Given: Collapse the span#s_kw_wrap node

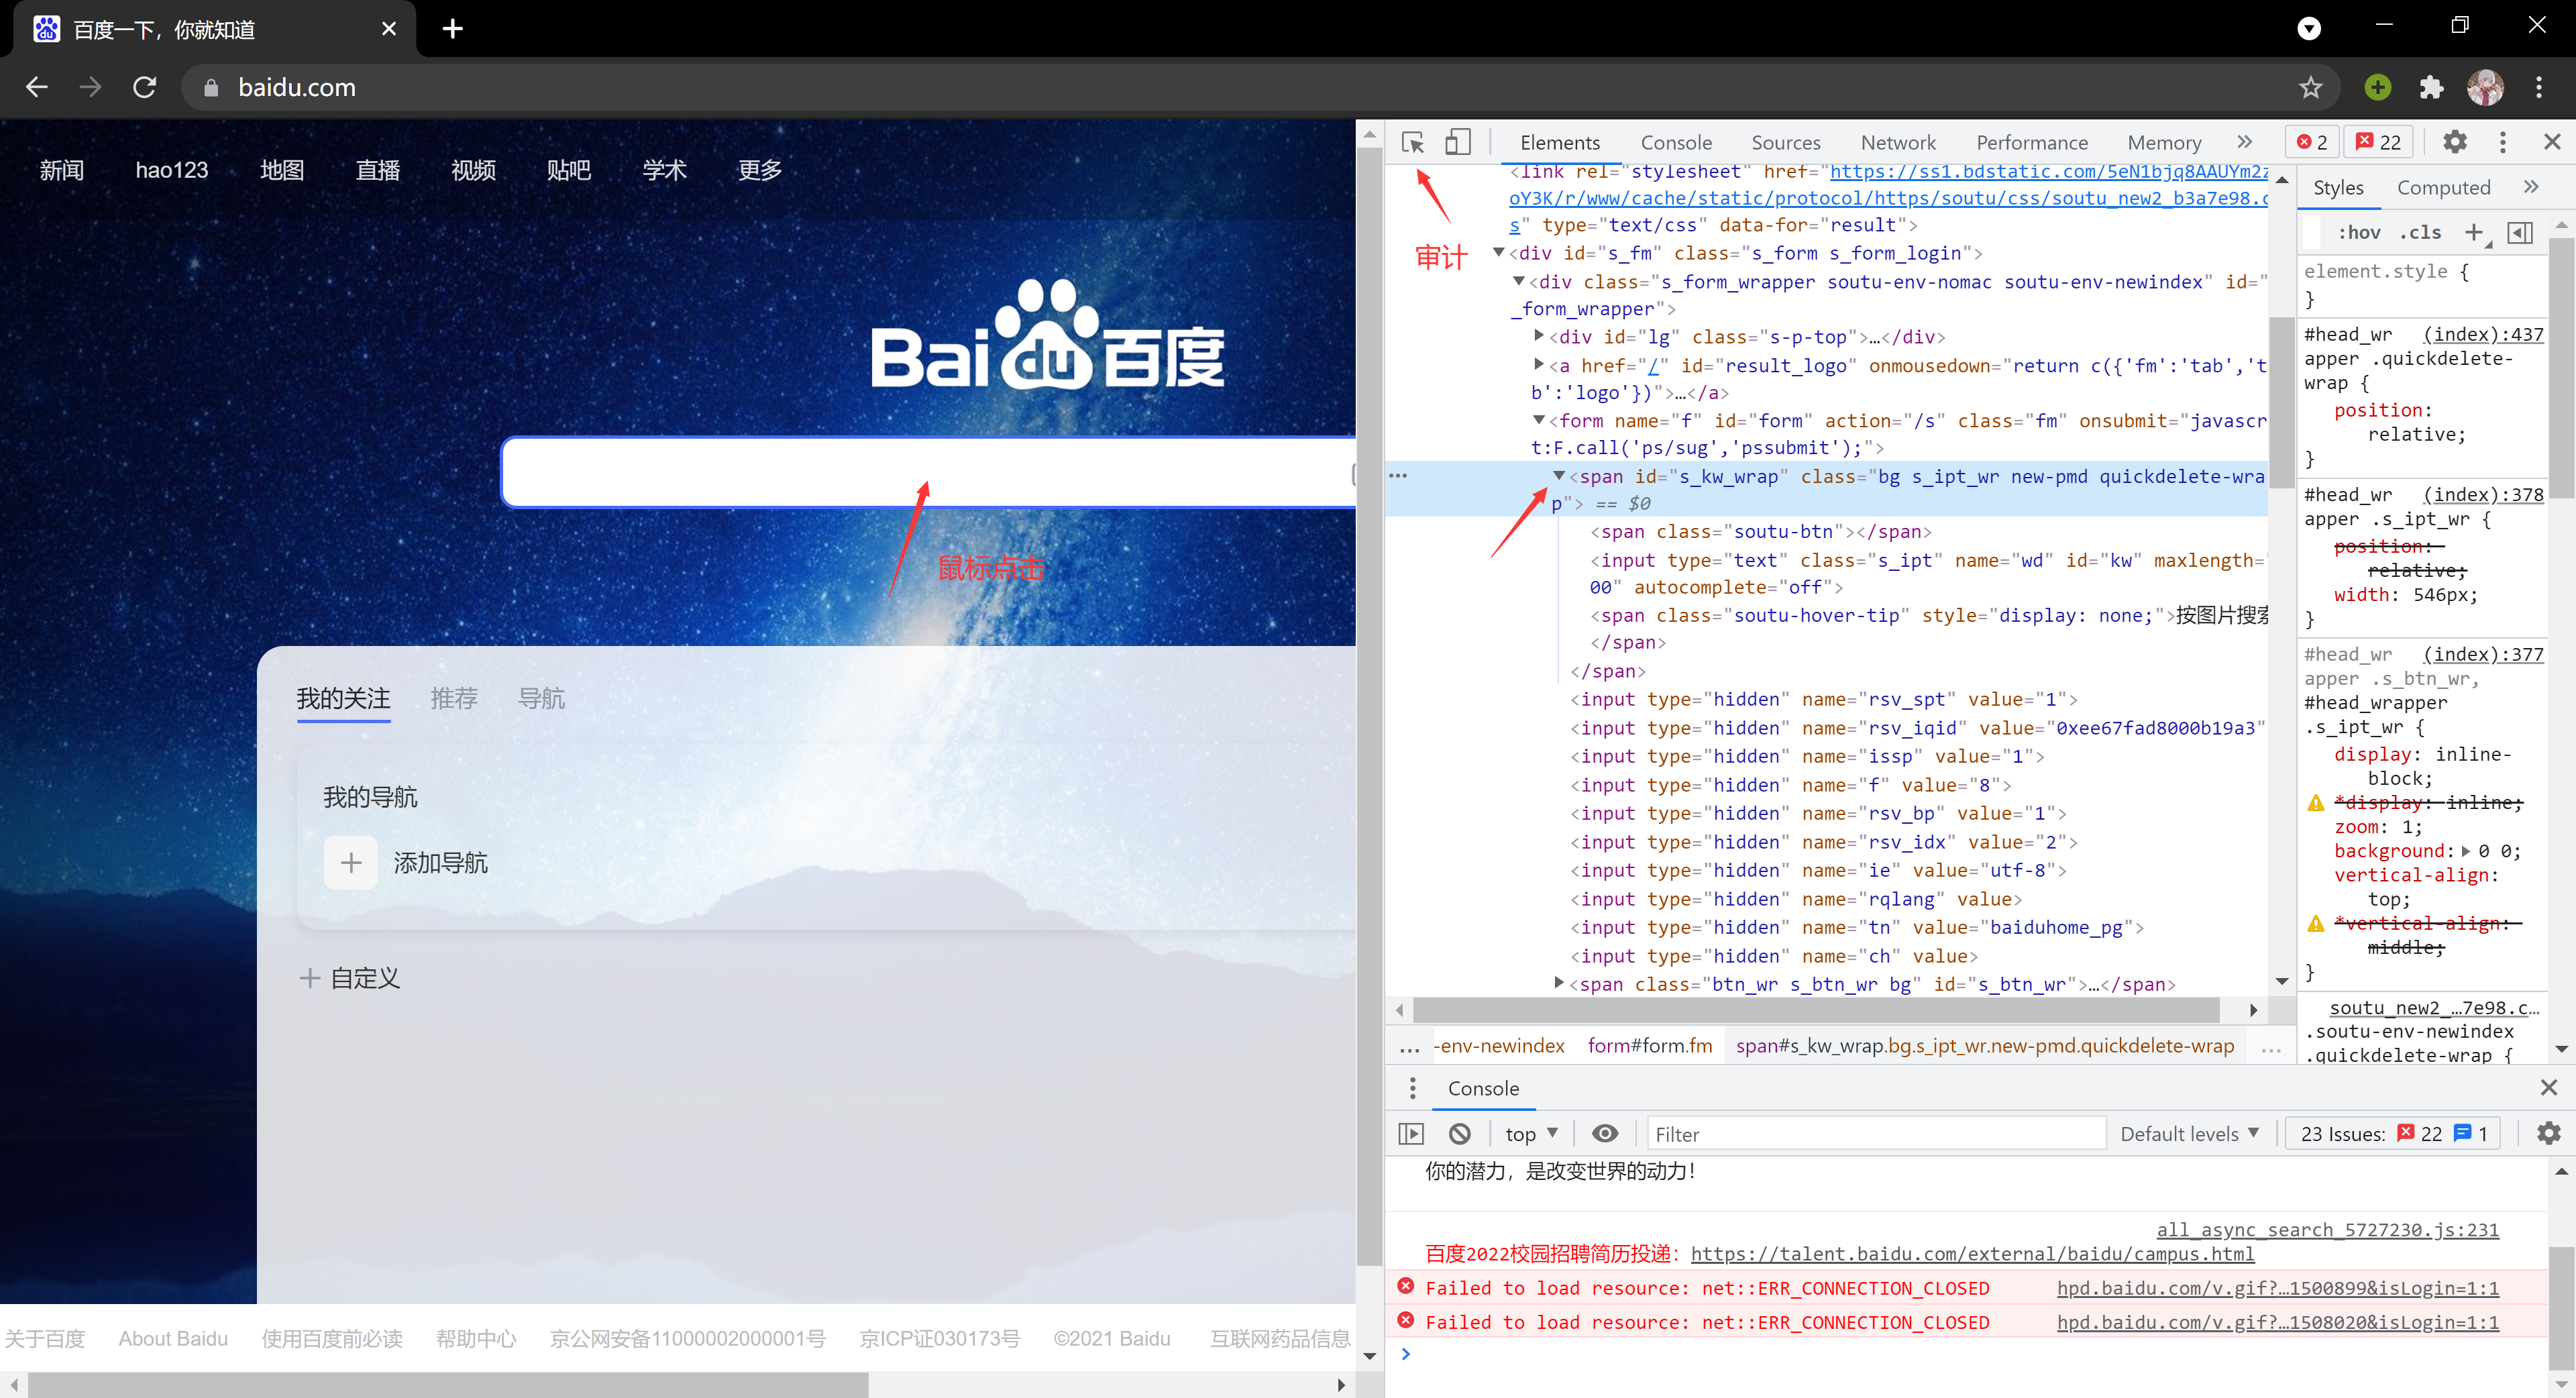Looking at the screenshot, I should (x=1559, y=476).
